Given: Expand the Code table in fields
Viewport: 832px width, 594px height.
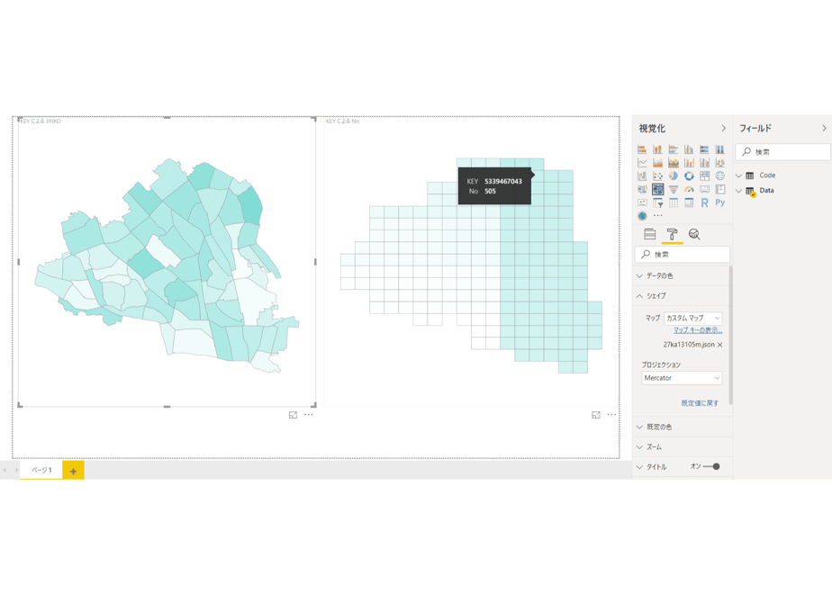Looking at the screenshot, I should click(x=738, y=175).
